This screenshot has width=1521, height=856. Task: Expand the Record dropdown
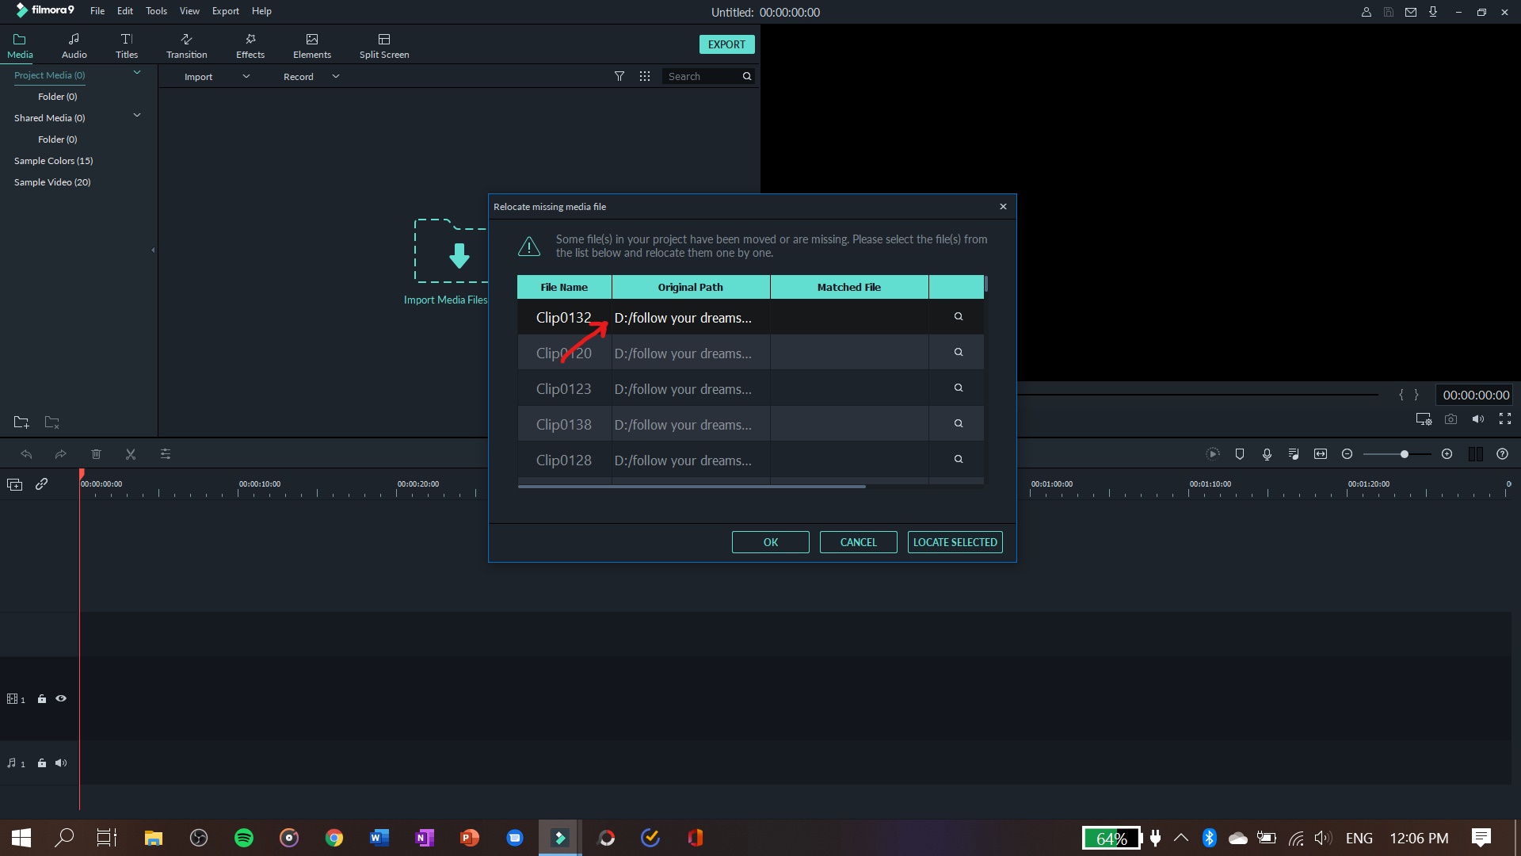click(336, 77)
